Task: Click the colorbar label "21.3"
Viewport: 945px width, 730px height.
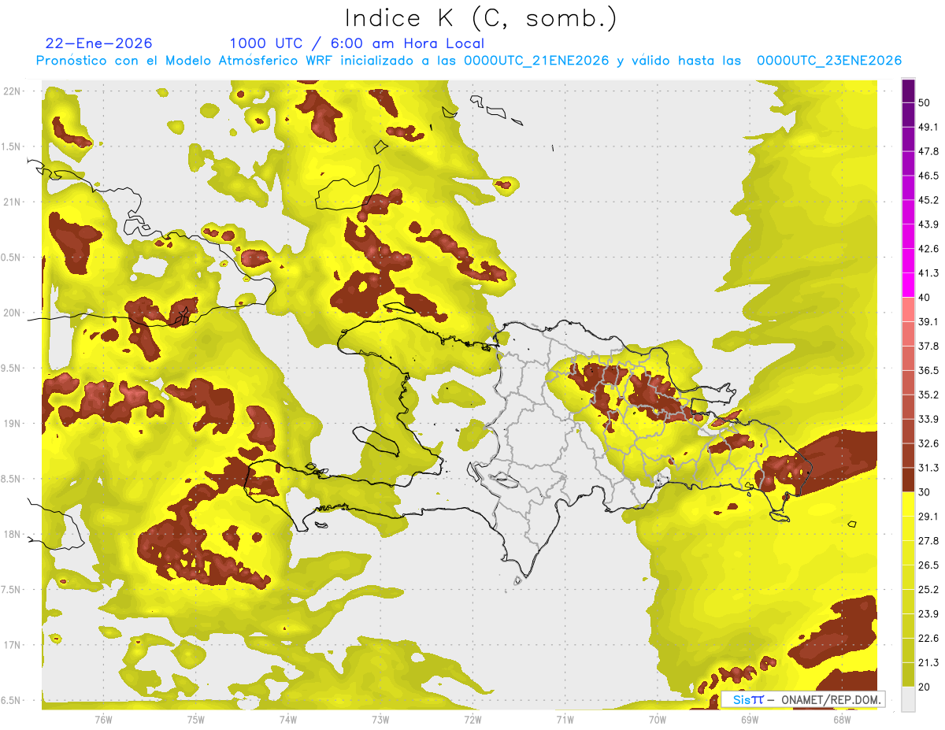Action: click(x=928, y=662)
